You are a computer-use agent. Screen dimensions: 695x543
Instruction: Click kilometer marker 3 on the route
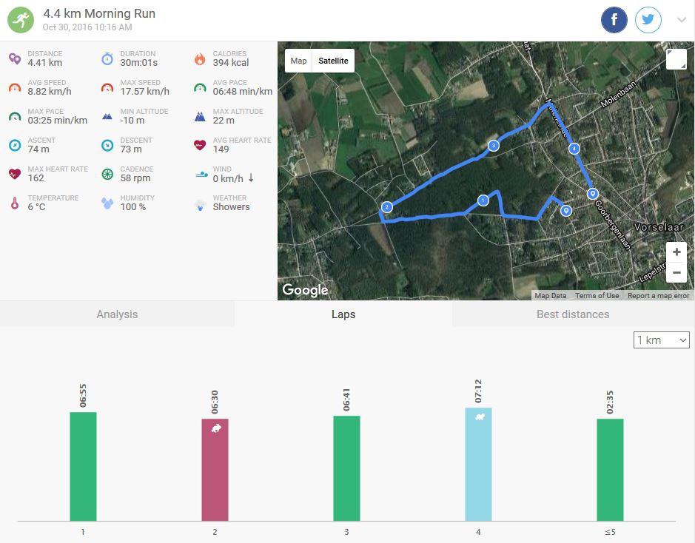pos(494,146)
